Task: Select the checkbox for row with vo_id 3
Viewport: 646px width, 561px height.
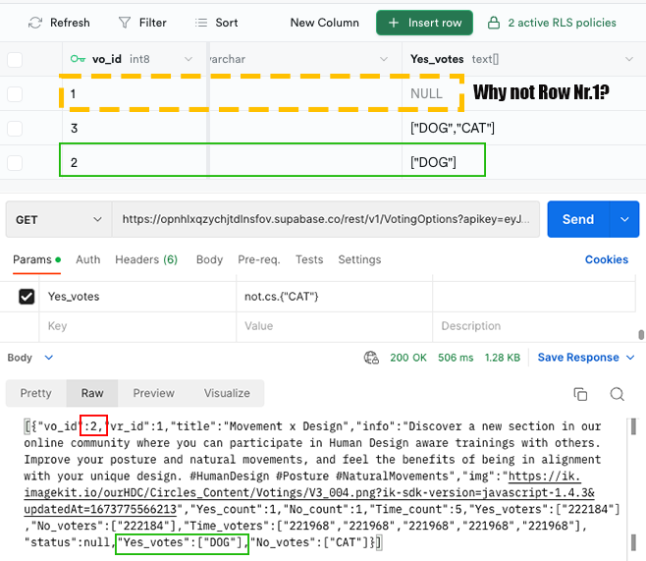Action: (15, 129)
